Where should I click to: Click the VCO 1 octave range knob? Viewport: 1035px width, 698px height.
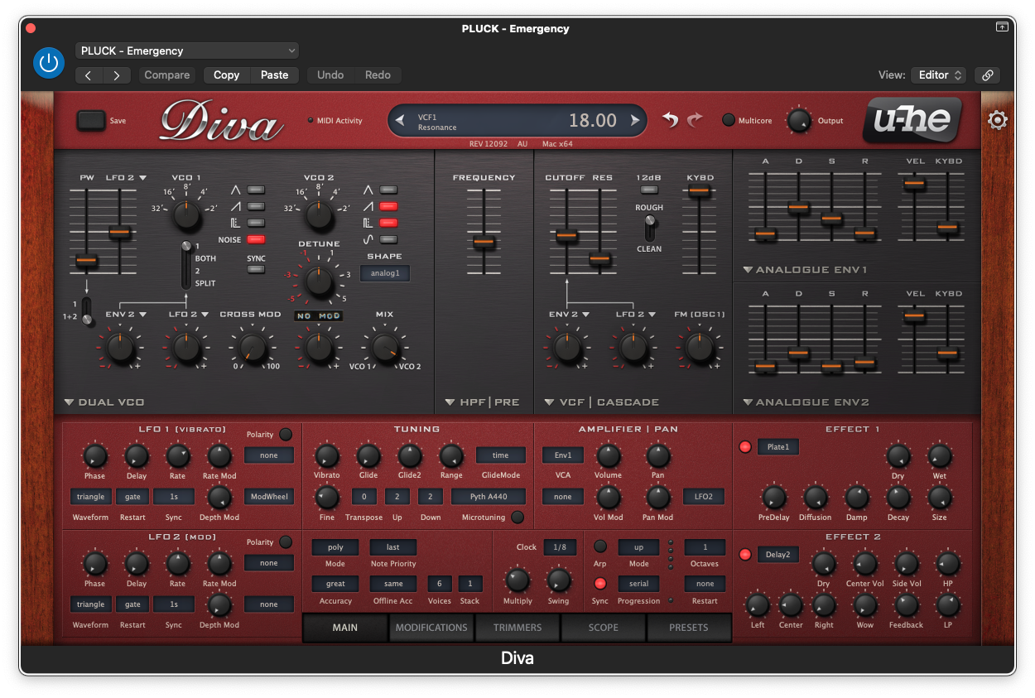[x=186, y=216]
